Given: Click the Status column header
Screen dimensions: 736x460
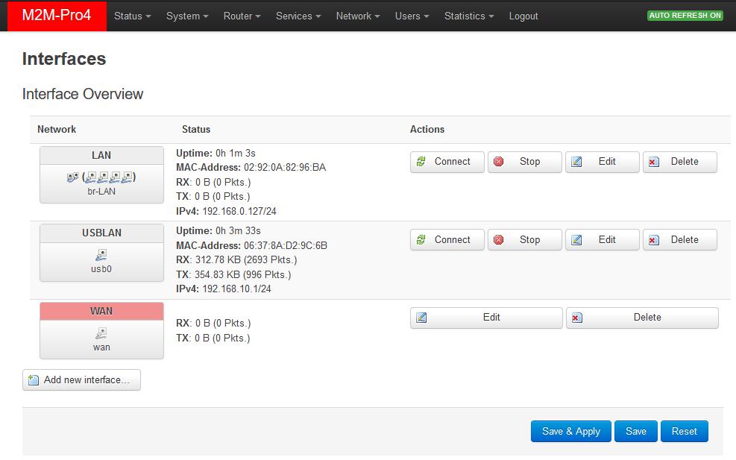Looking at the screenshot, I should coord(196,129).
